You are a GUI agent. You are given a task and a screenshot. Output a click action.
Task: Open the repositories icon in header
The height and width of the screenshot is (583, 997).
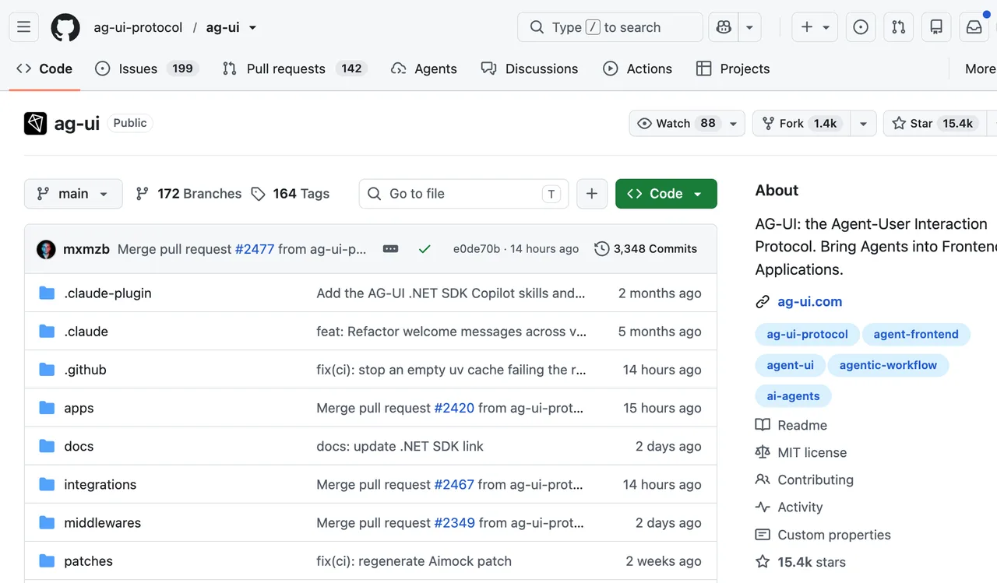[936, 27]
